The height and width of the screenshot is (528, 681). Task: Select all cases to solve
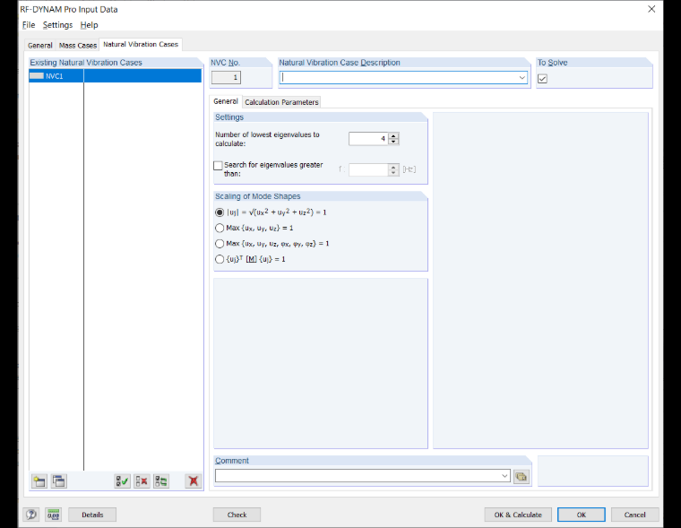pos(122,481)
